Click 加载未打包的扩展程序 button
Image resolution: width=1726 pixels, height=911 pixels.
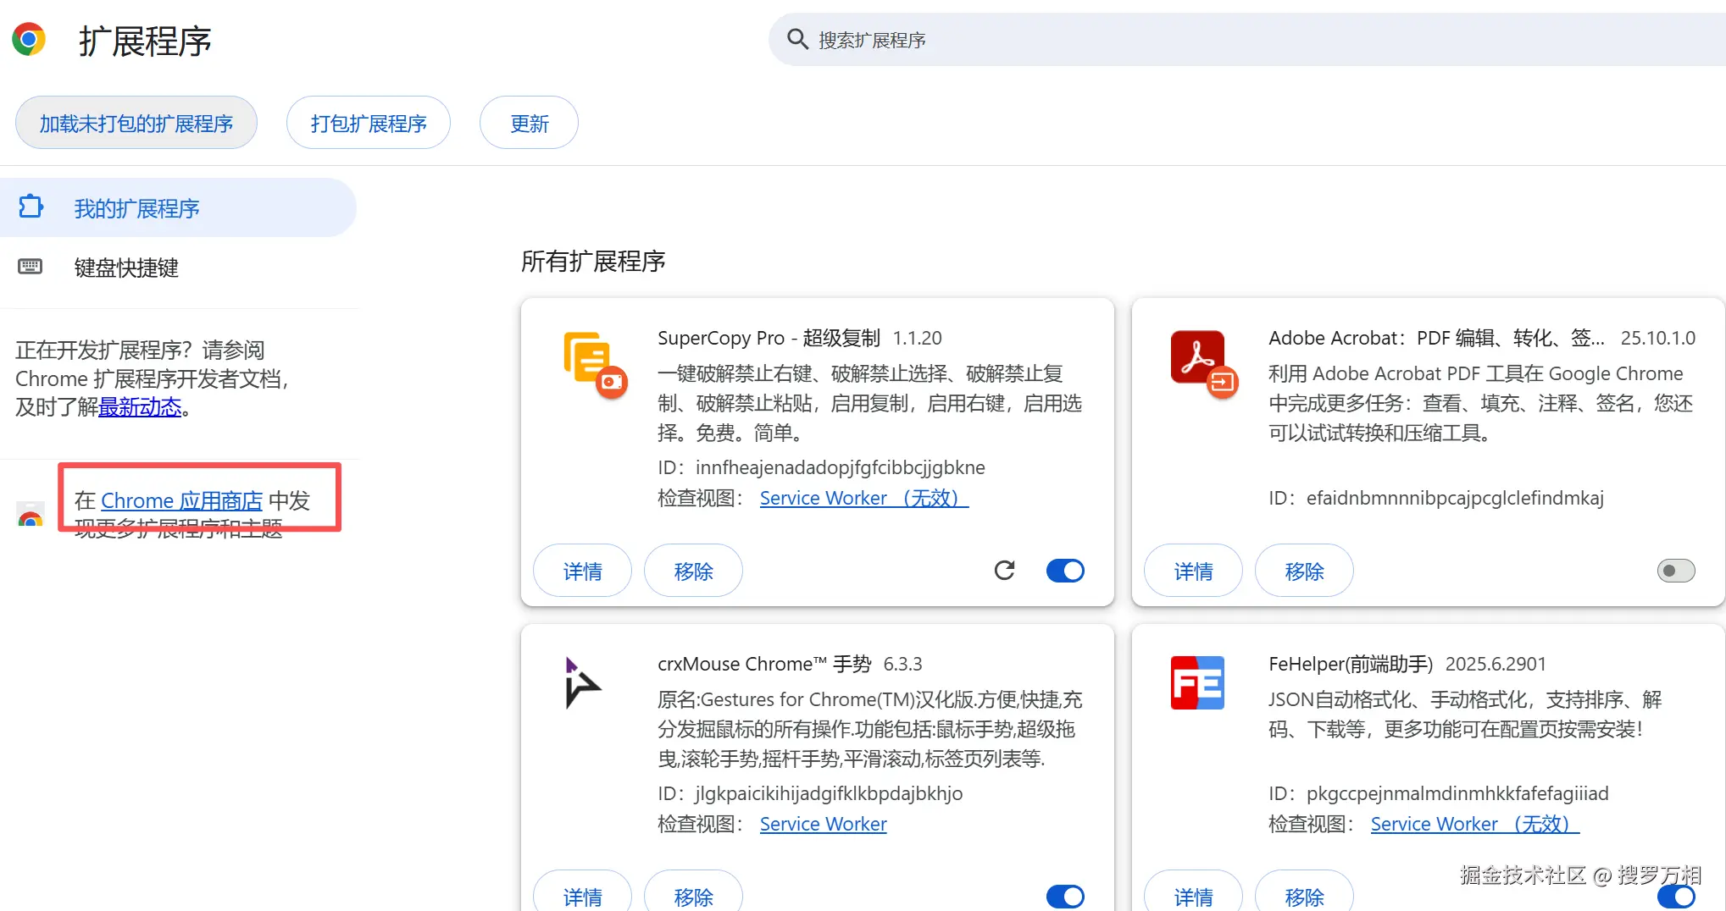click(x=136, y=123)
